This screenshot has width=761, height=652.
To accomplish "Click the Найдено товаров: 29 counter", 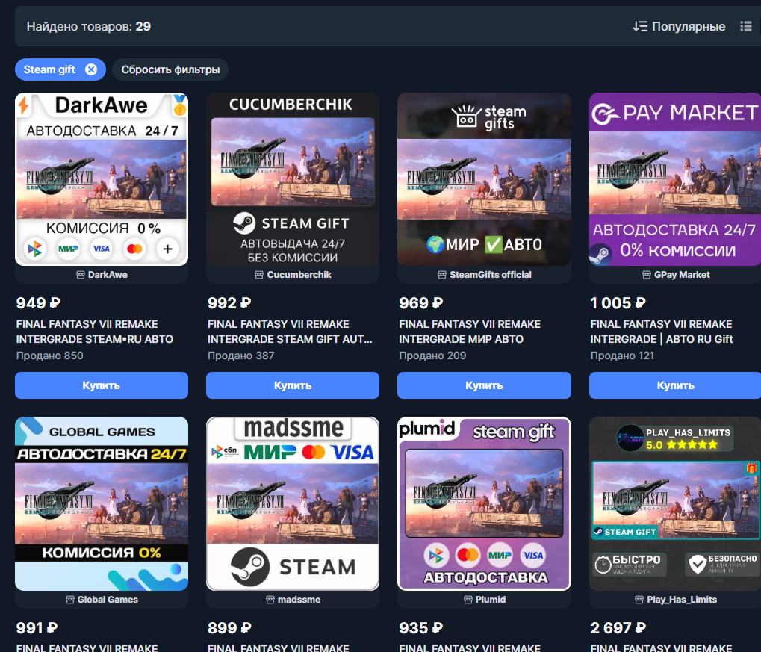I will 89,26.
